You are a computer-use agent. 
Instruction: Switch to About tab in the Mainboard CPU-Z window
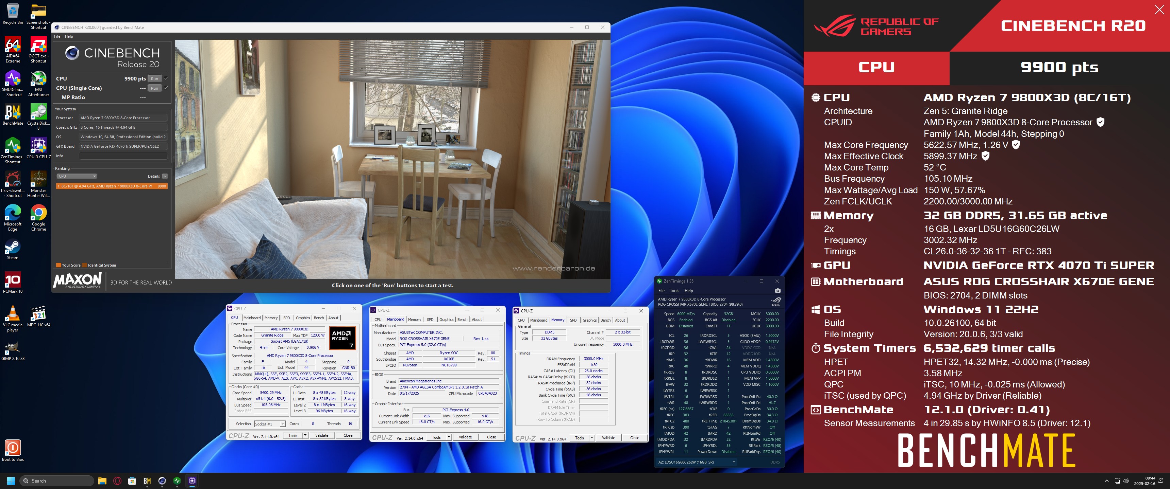[477, 319]
